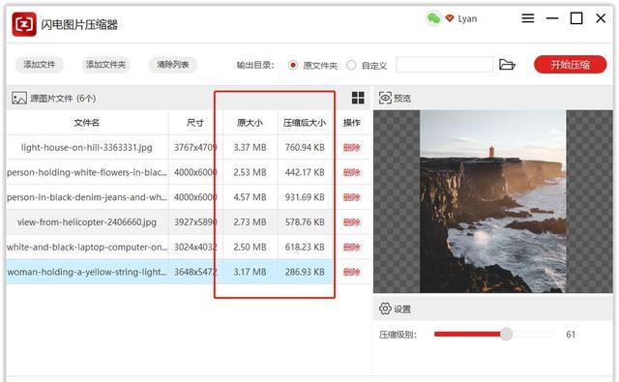
Task: Open the hamburger menu icon
Action: click(x=528, y=18)
